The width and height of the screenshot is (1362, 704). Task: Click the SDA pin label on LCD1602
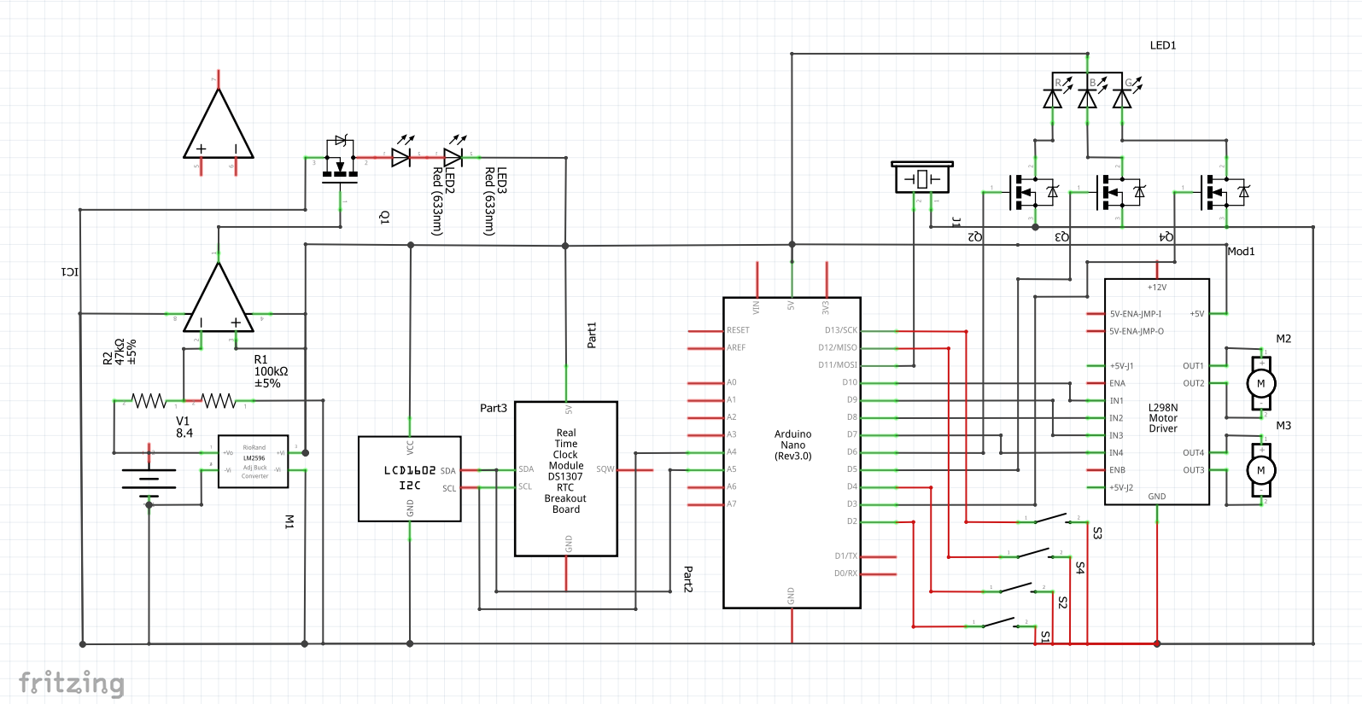coord(448,471)
